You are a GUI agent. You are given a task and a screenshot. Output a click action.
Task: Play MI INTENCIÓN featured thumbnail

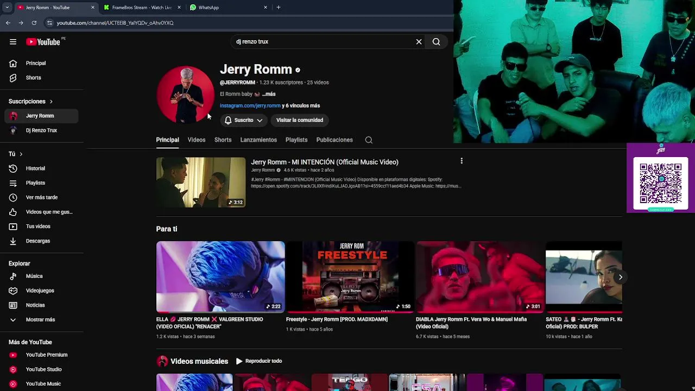201,182
